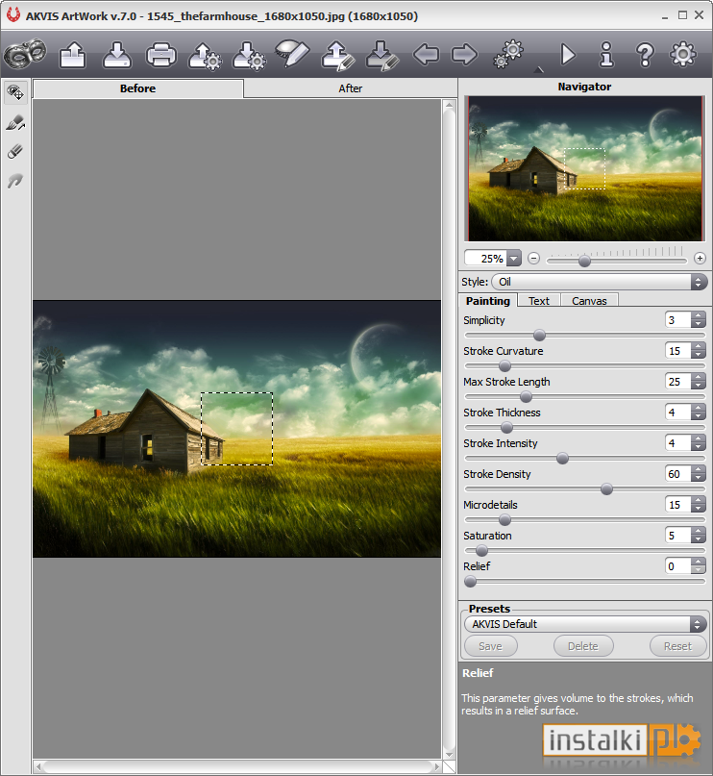
Task: Toggle the stroke direction pencil tool
Action: pyautogui.click(x=15, y=122)
